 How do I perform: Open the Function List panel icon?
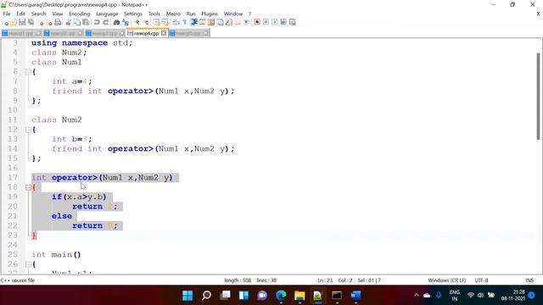coord(228,22)
